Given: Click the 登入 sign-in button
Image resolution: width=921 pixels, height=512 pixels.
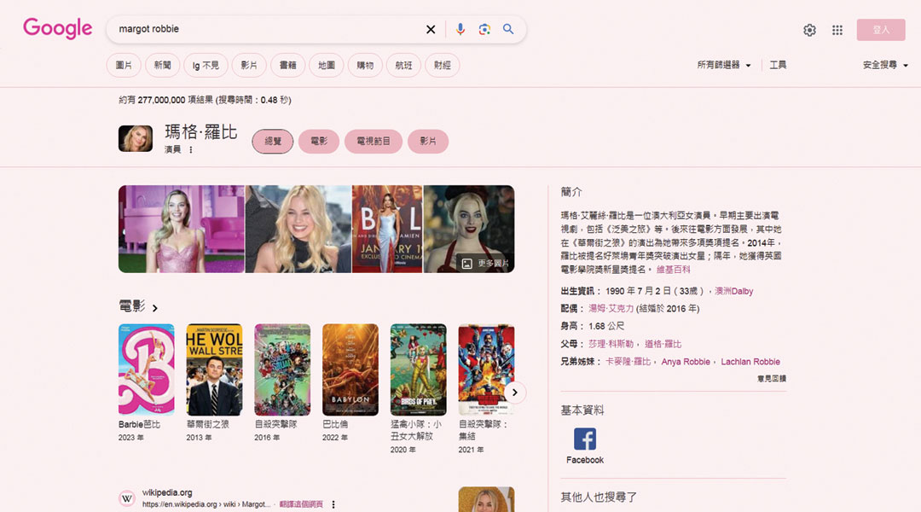Looking at the screenshot, I should pyautogui.click(x=880, y=30).
